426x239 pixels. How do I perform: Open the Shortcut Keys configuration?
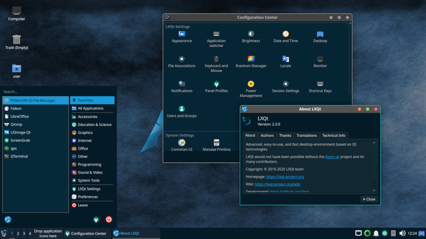(x=320, y=87)
